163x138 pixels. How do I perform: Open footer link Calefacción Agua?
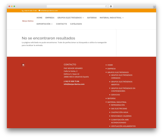coord(120,112)
